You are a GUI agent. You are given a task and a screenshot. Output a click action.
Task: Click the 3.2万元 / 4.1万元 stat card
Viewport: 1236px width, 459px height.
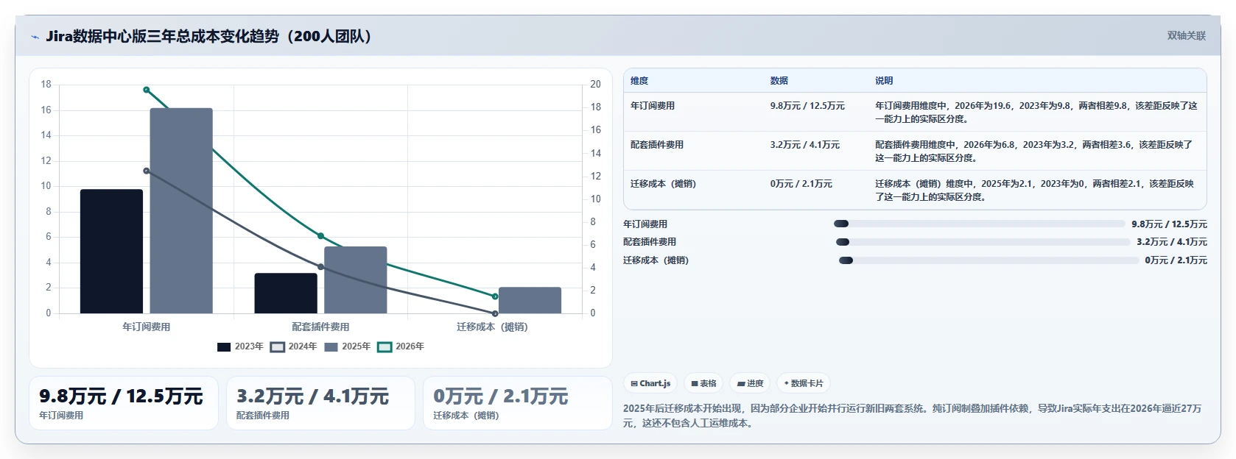pyautogui.click(x=320, y=403)
